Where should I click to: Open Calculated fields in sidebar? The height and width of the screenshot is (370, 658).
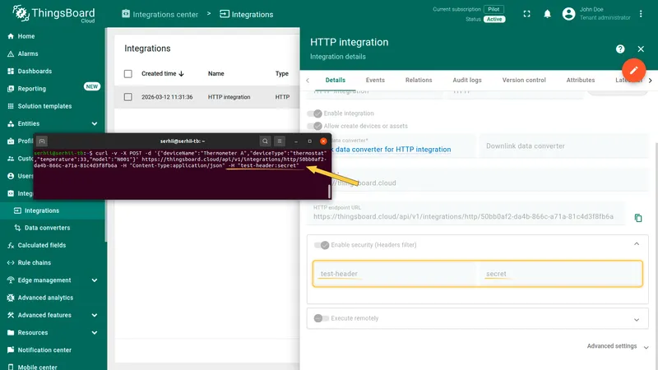tap(42, 245)
